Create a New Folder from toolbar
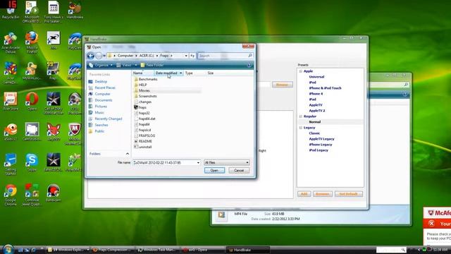The height and width of the screenshot is (254, 451). [x=152, y=65]
